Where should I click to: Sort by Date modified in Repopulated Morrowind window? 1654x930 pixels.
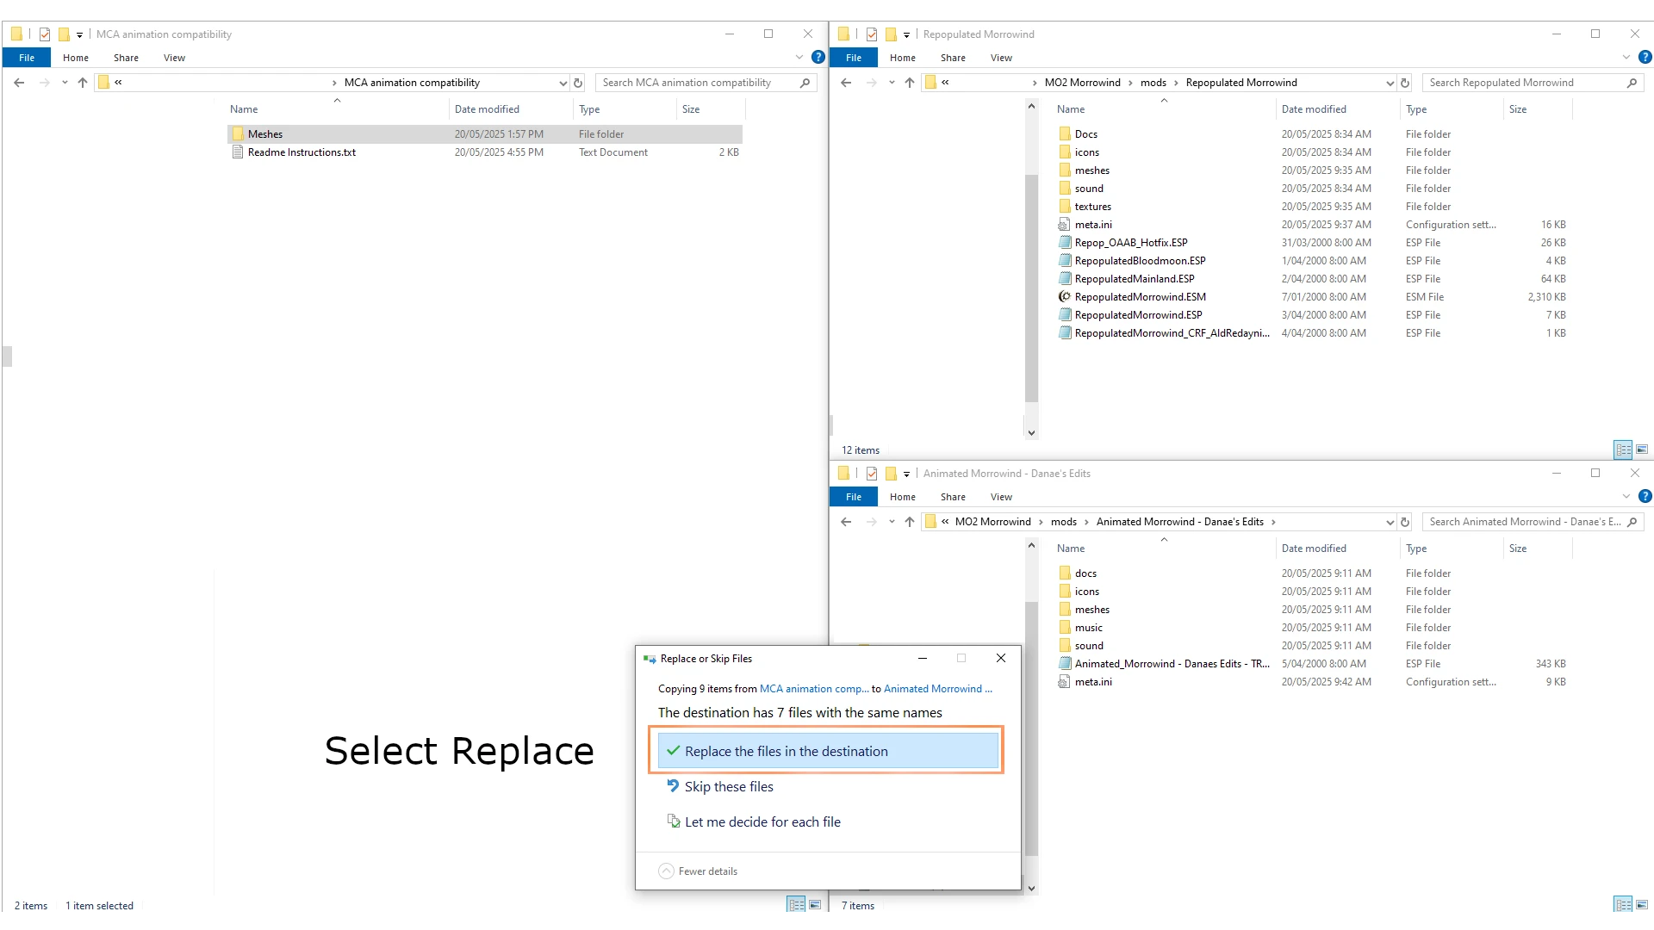coord(1314,109)
